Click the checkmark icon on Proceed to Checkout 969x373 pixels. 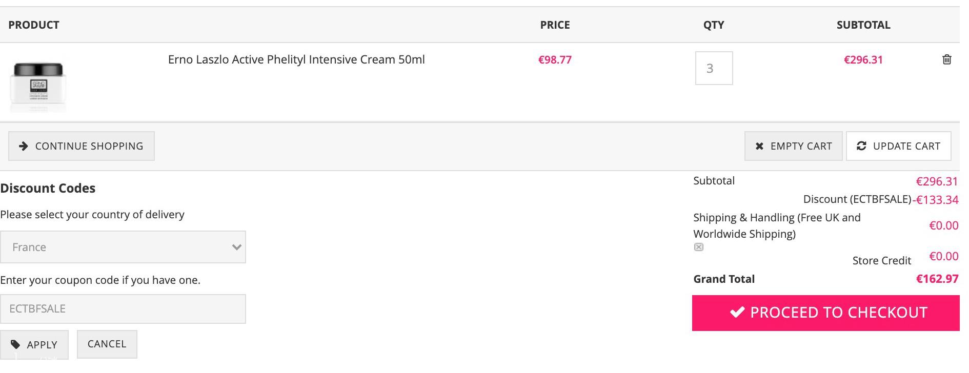737,312
